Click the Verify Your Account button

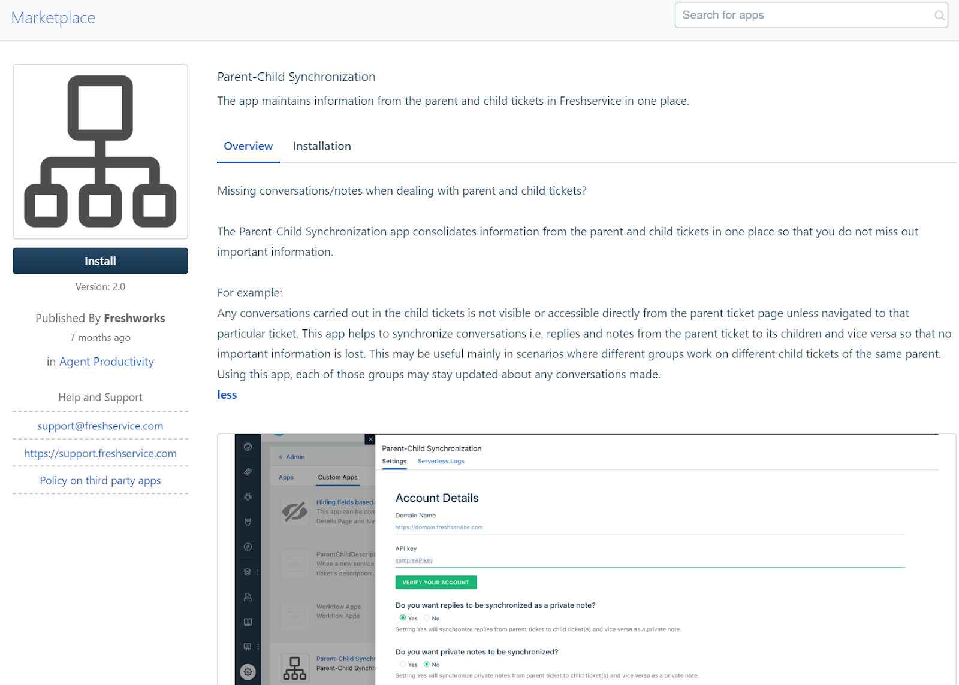click(x=436, y=582)
